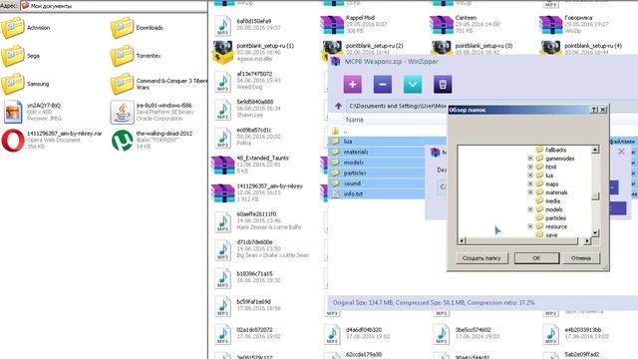Viewport: 638px width, 359px height.
Task: Select the sound row in WinZipper list
Action: pos(377,183)
